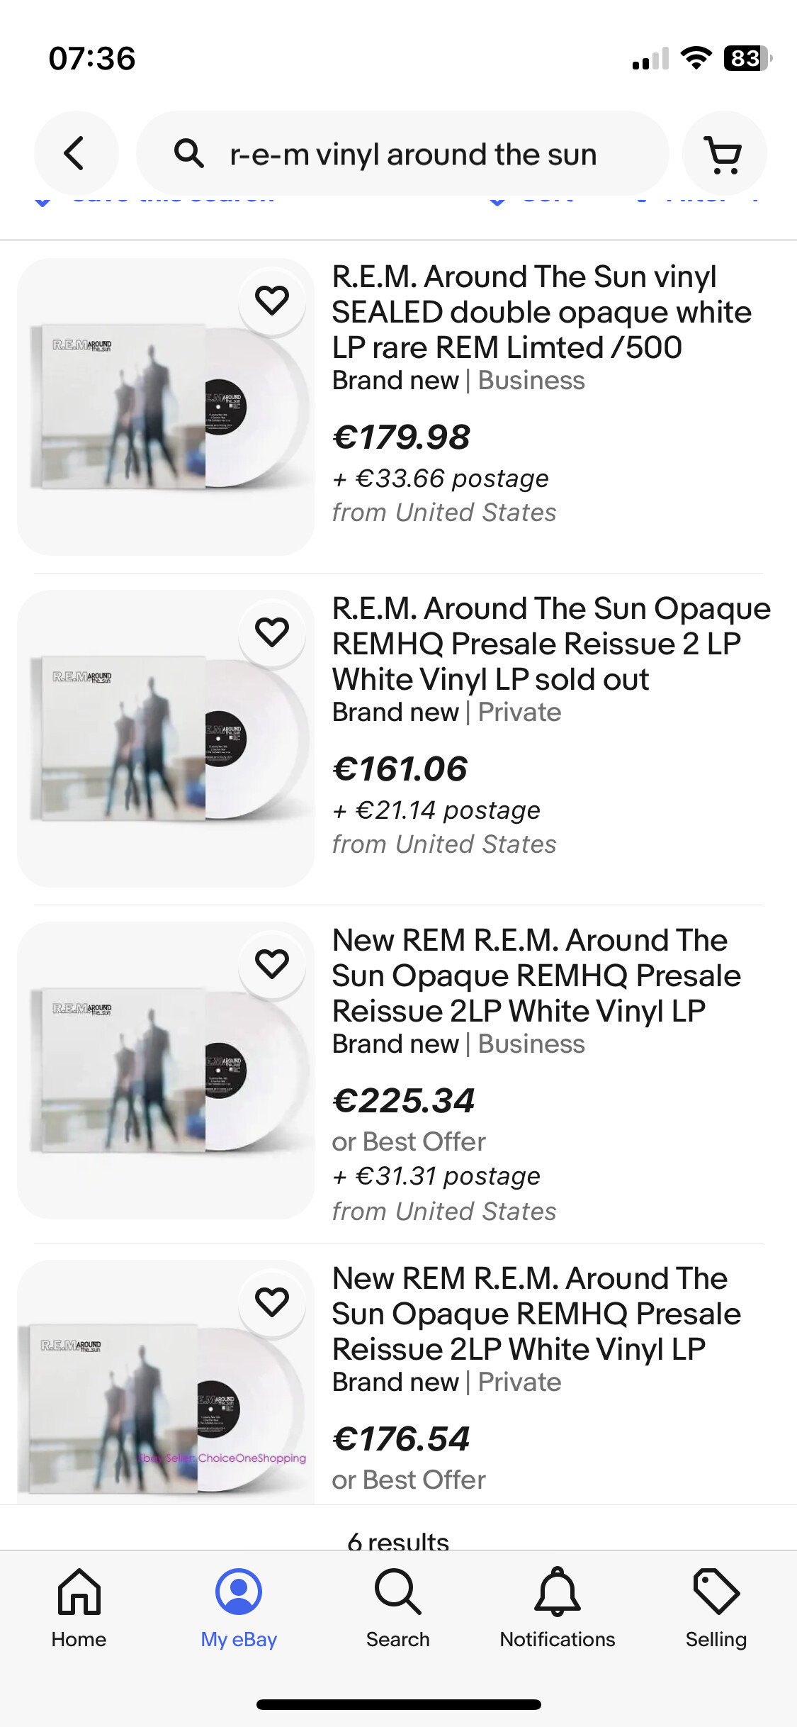The image size is (797, 1727).
Task: Open Notifications bell tab
Action: point(558,1608)
